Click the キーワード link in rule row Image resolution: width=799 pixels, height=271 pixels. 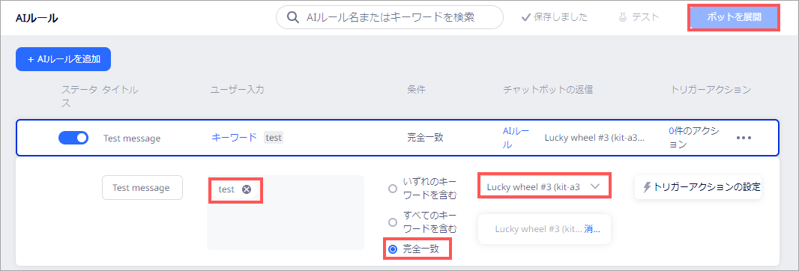click(235, 138)
